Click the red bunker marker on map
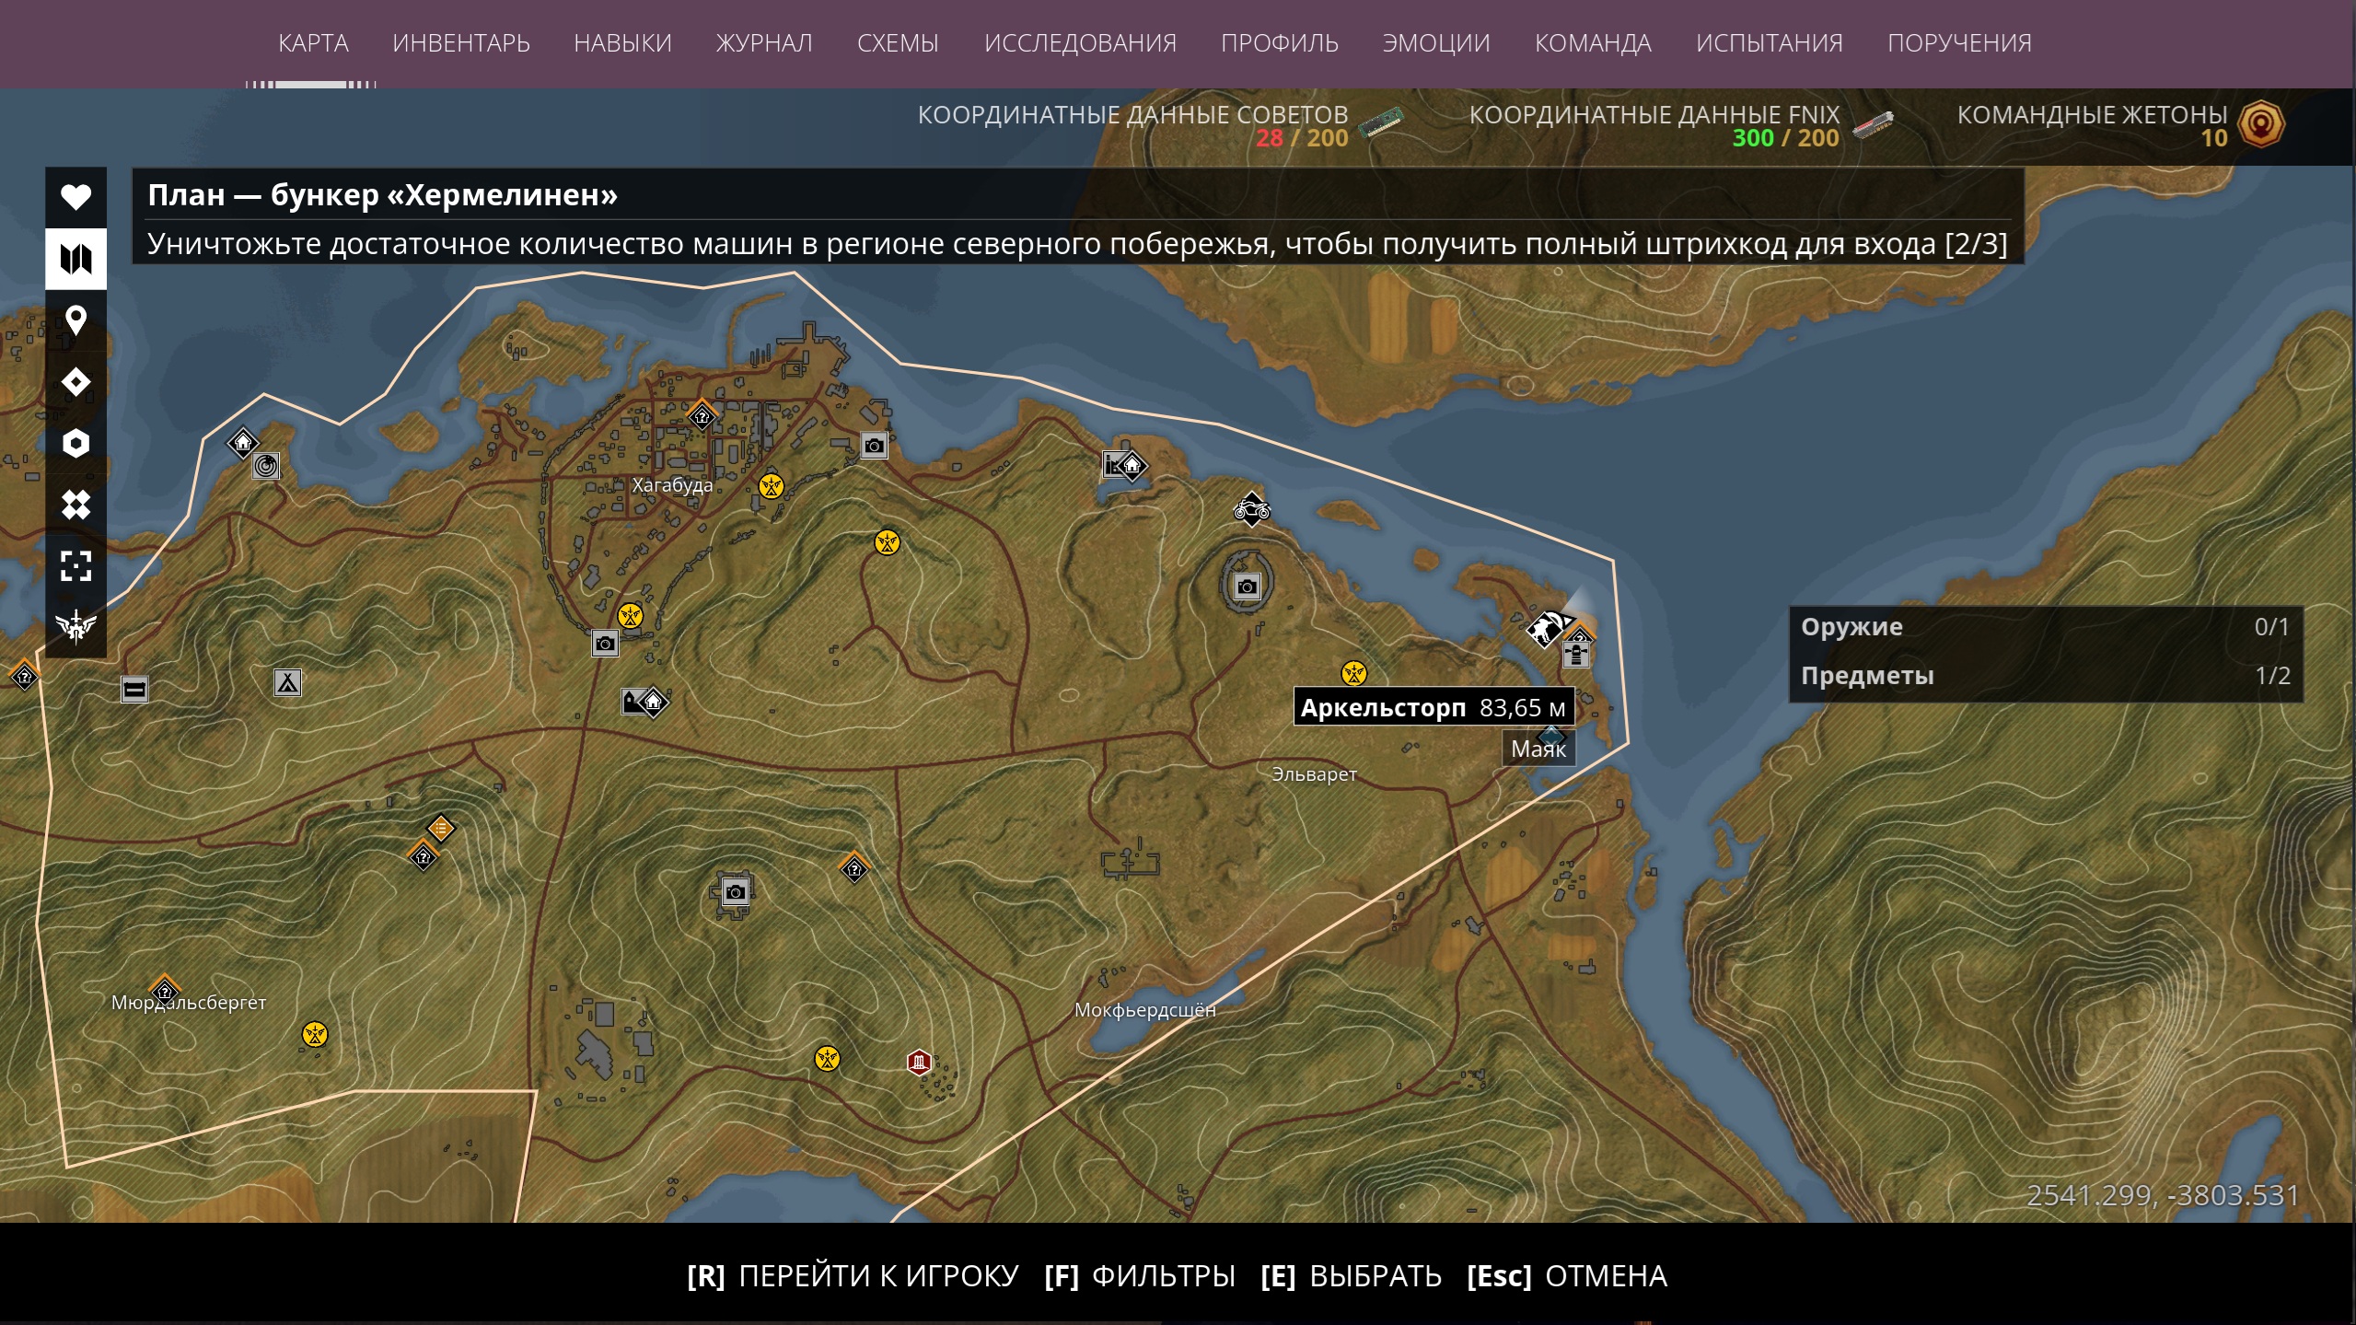 (918, 1063)
